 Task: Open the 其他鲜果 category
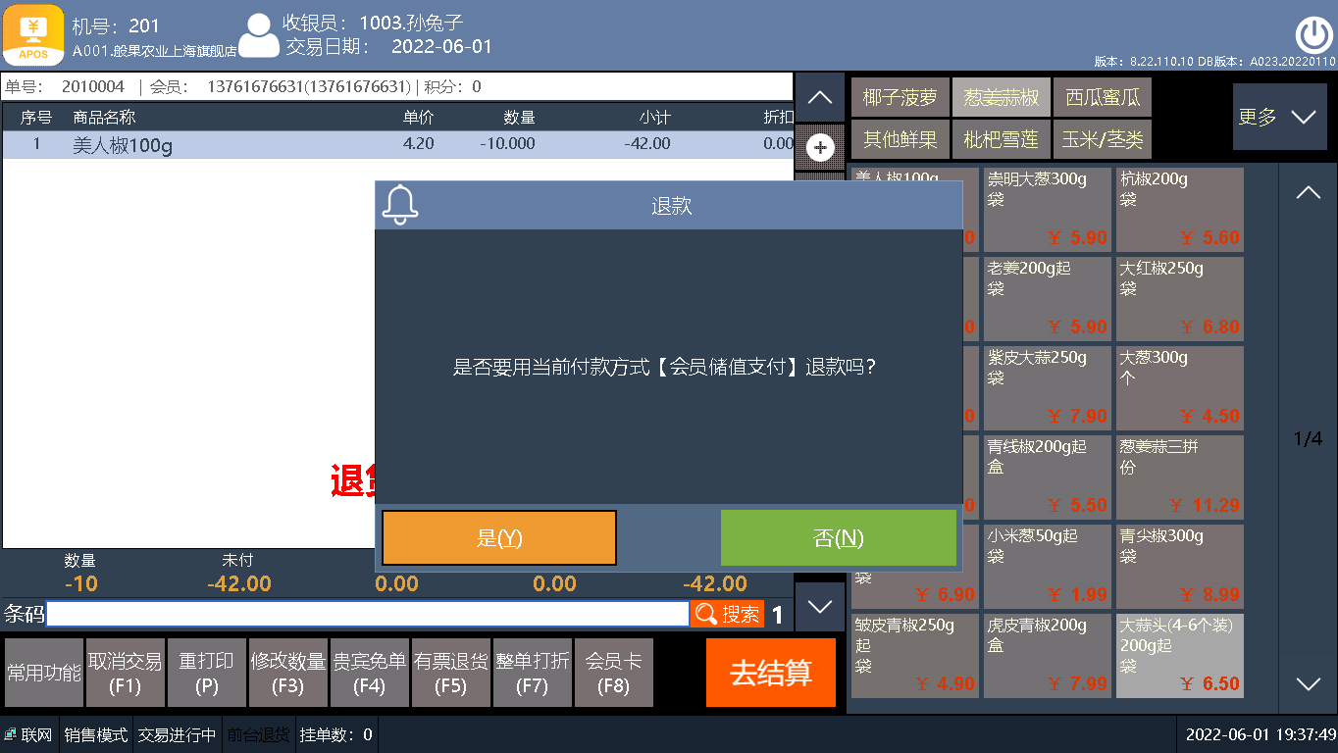[900, 139]
